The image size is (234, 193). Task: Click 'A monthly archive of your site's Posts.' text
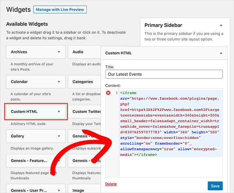pos(32,67)
